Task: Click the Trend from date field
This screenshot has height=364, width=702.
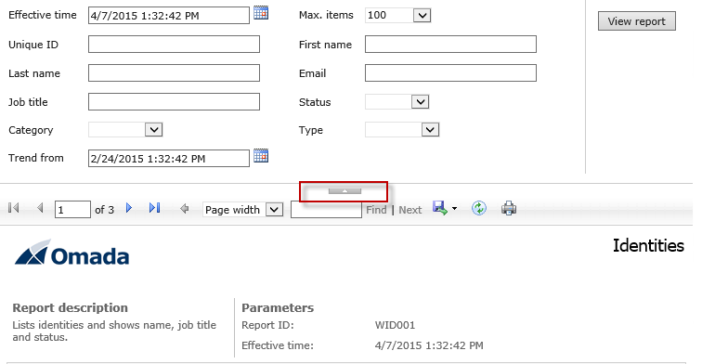Action: (x=169, y=159)
